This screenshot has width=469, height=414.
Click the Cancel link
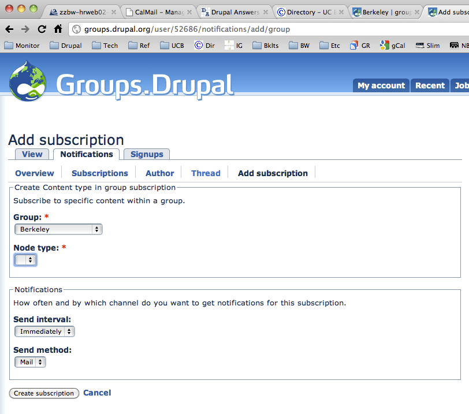point(97,393)
